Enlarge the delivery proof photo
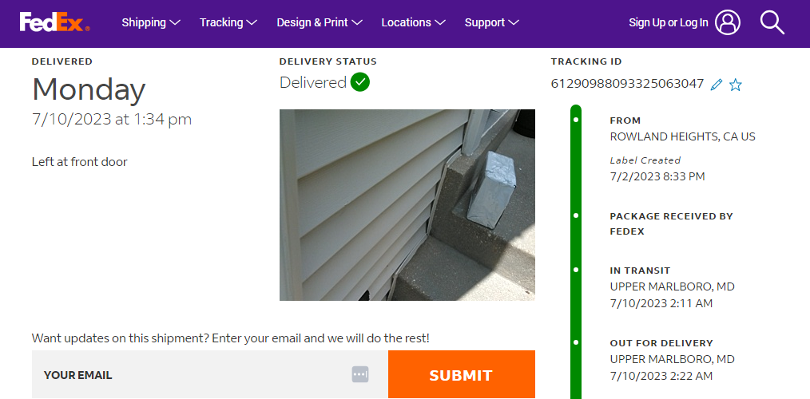810x399 pixels. [407, 205]
